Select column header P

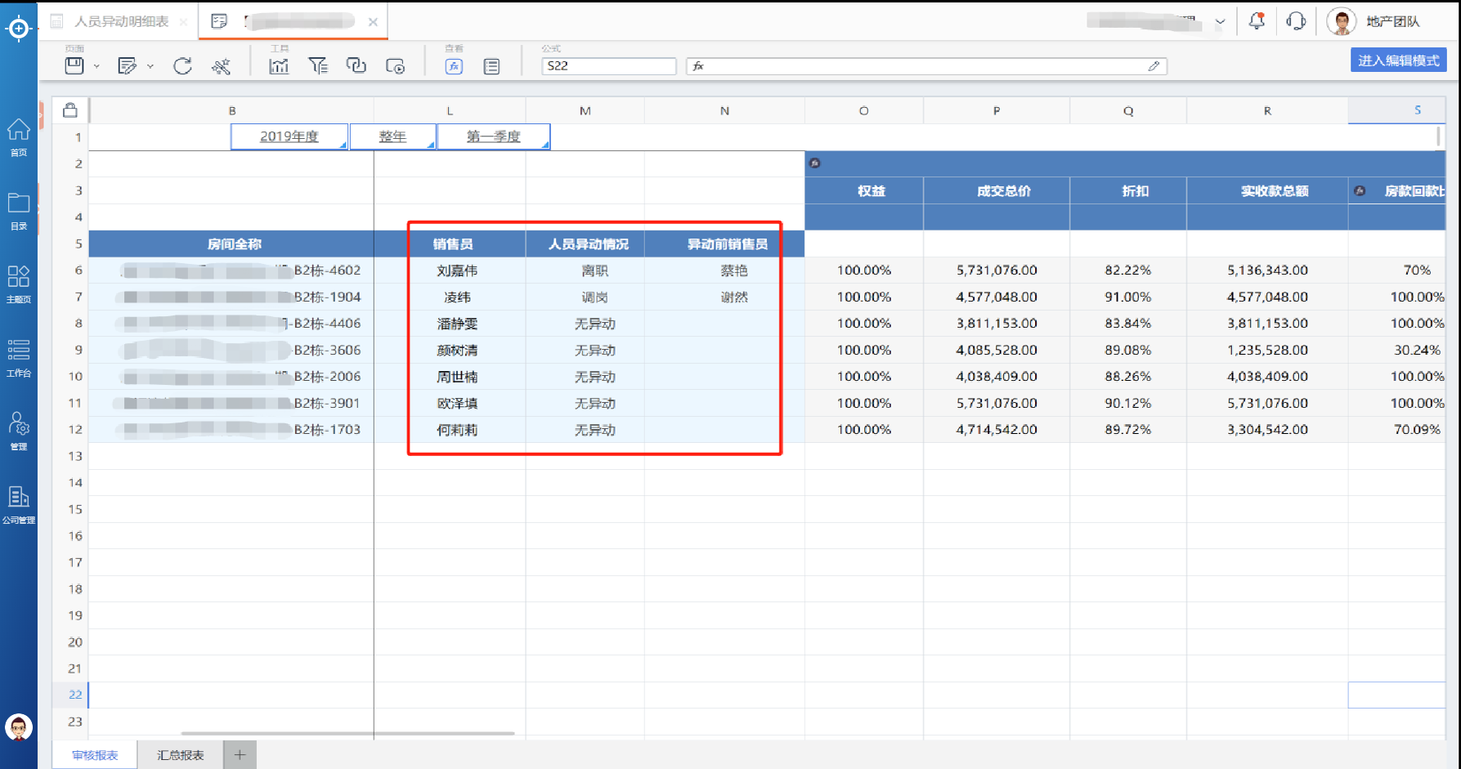[997, 110]
